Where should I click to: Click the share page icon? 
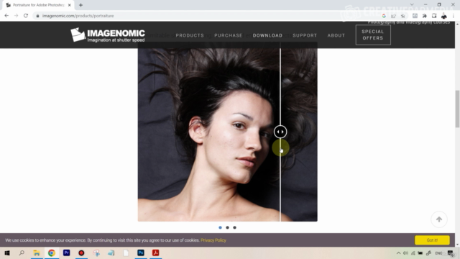393,16
